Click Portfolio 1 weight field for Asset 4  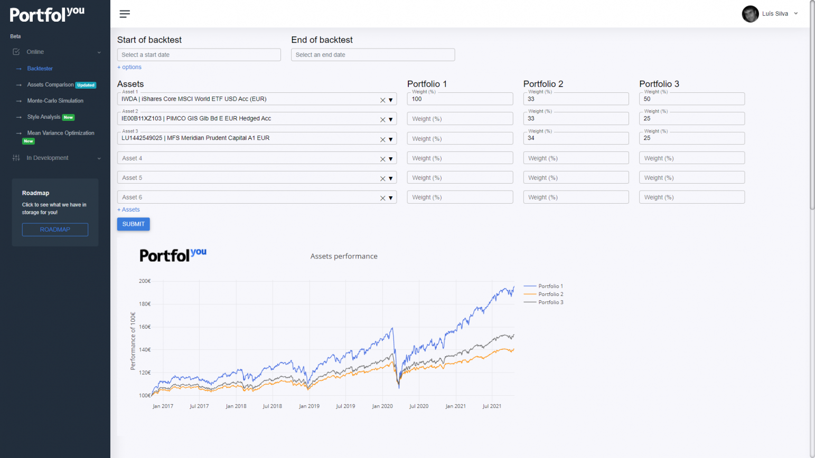(460, 158)
